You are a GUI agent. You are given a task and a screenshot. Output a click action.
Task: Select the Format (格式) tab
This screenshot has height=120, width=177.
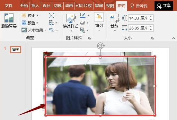pyautogui.click(x=121, y=6)
